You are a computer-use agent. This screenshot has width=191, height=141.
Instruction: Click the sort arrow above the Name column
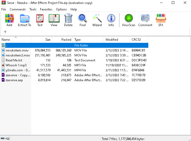(x=16, y=37)
